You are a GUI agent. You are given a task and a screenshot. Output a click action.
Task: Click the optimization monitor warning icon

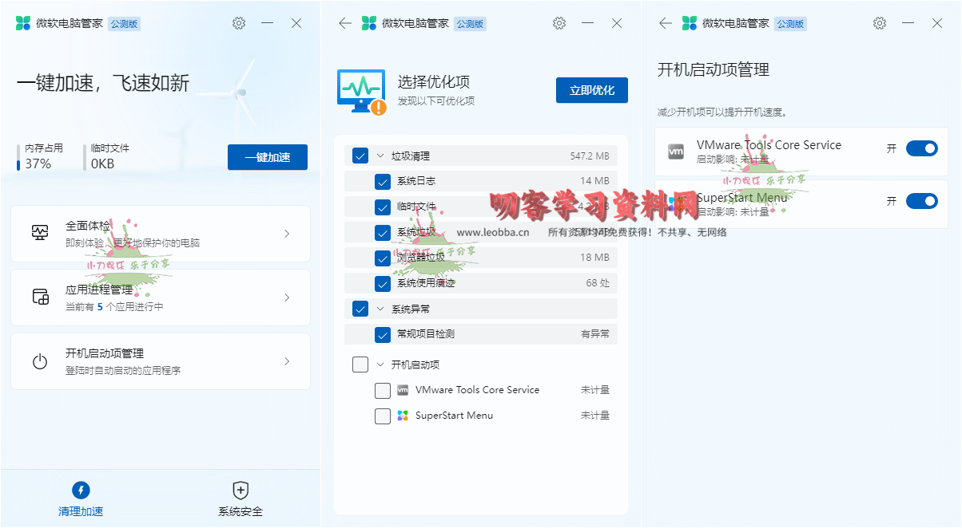point(362,91)
